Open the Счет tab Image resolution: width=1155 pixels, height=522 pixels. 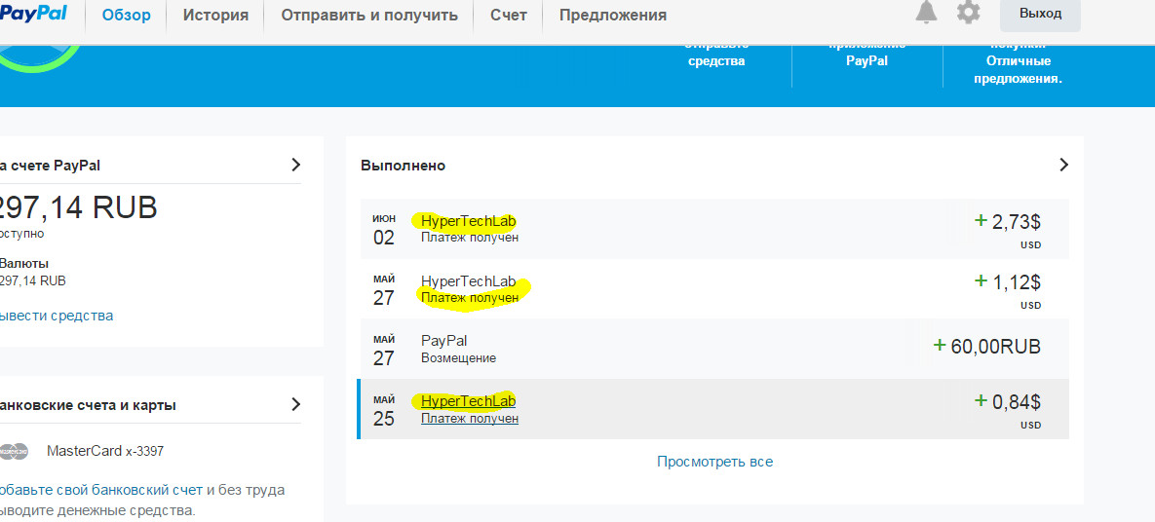point(509,15)
